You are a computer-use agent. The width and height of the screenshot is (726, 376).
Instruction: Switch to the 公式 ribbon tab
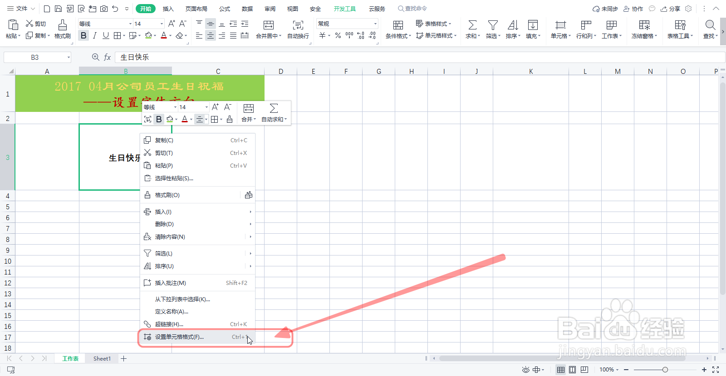pyautogui.click(x=225, y=9)
